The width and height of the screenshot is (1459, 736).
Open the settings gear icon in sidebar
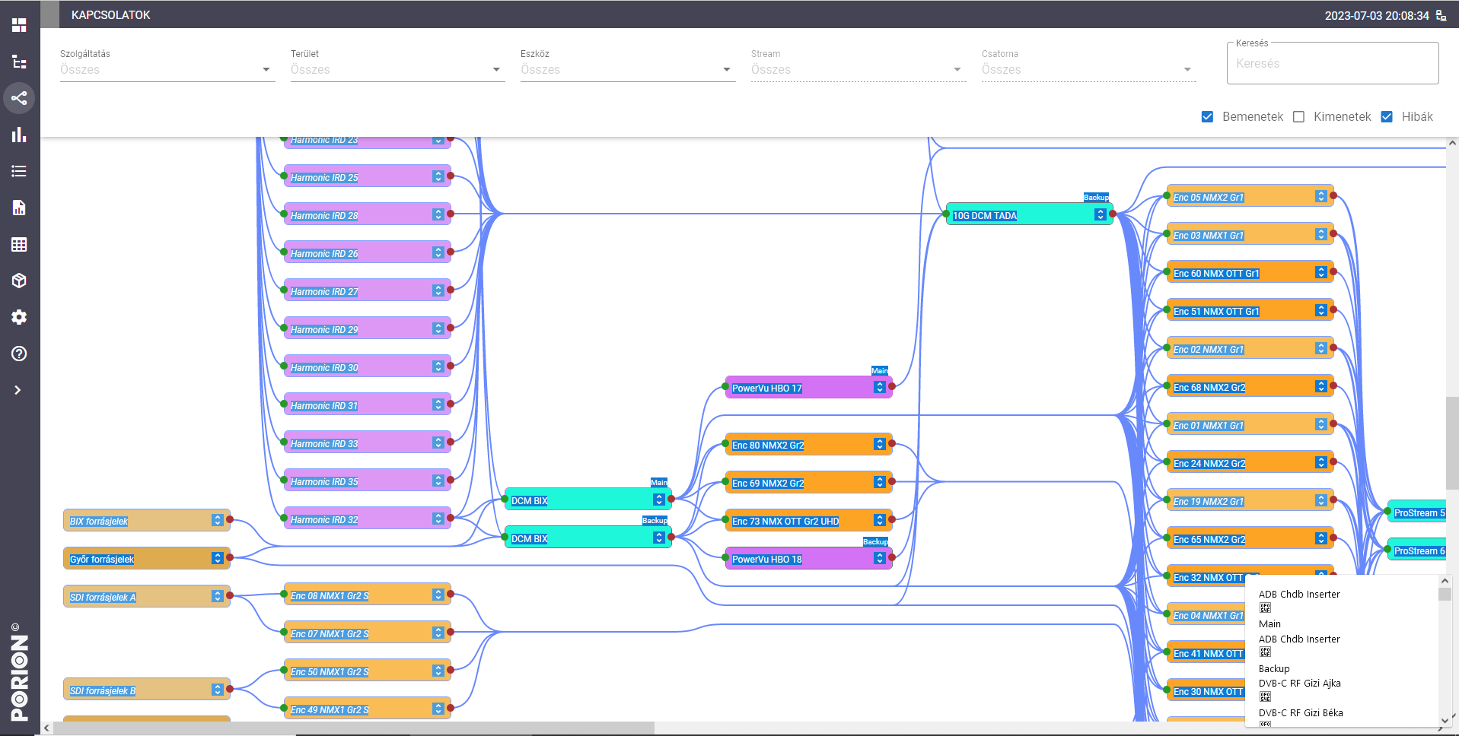(19, 317)
